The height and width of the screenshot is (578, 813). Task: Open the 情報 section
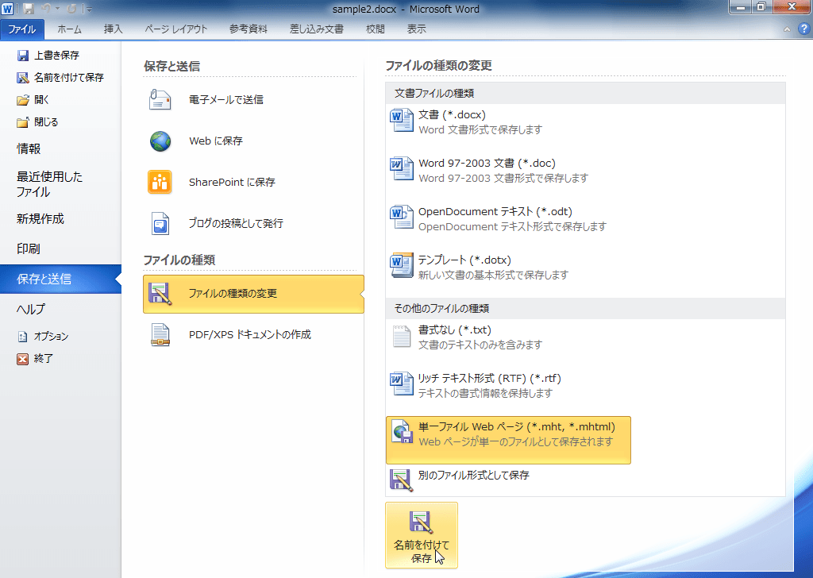pos(29,148)
